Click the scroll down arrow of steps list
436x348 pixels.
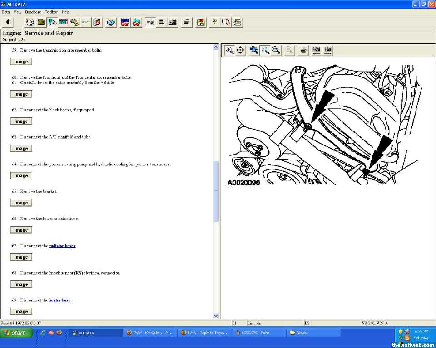click(216, 316)
